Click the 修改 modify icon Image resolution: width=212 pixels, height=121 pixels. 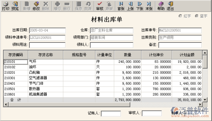coord(36,6)
